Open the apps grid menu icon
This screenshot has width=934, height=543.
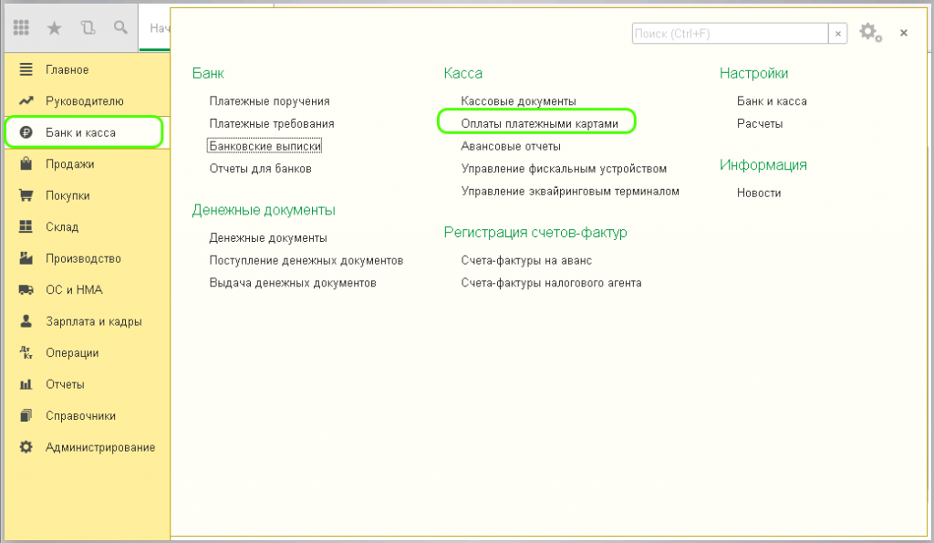click(22, 28)
